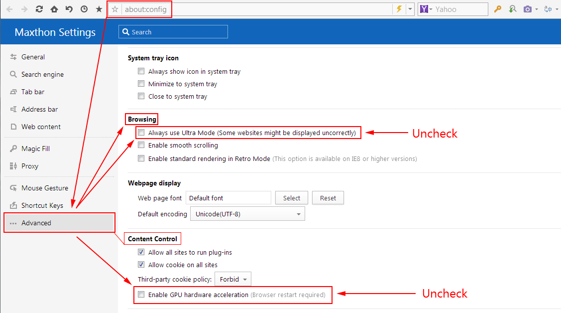Image resolution: width=561 pixels, height=313 pixels.
Task: Open the favorites star icon in toolbar
Action: pos(99,9)
